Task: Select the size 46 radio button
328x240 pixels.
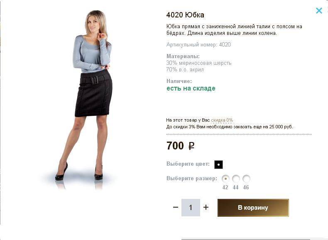Action: (246, 179)
